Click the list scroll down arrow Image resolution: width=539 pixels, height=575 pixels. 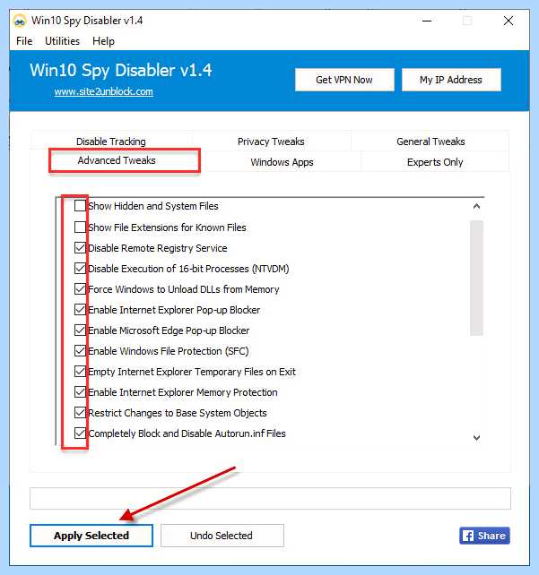[x=476, y=437]
